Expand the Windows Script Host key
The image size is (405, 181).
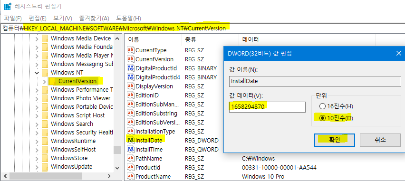pyautogui.click(x=37, y=115)
